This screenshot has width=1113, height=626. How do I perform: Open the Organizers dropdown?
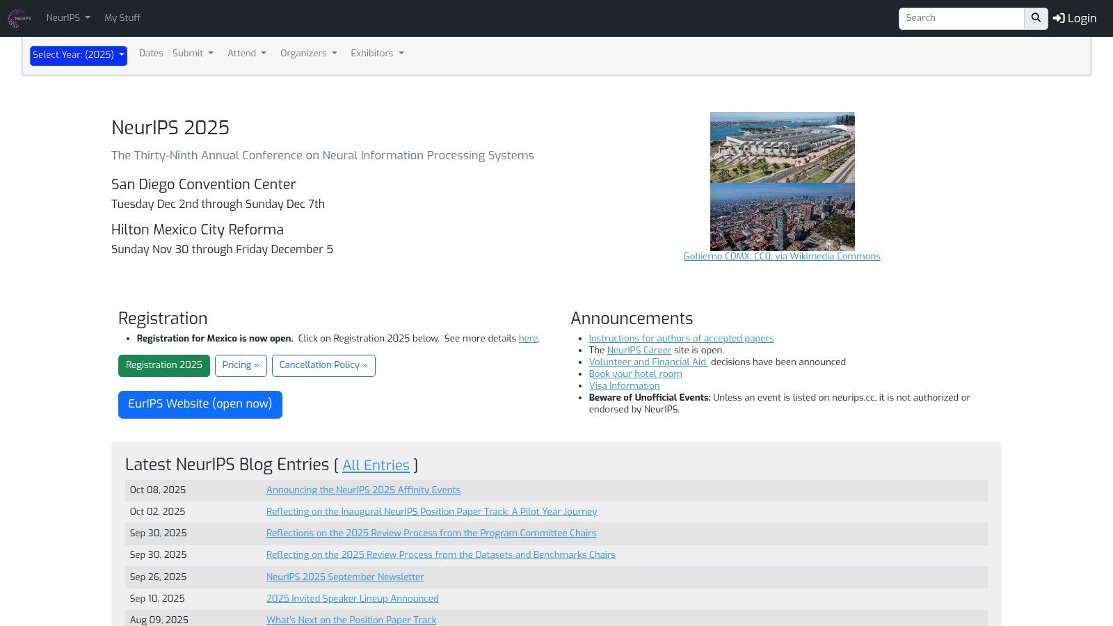pos(308,54)
